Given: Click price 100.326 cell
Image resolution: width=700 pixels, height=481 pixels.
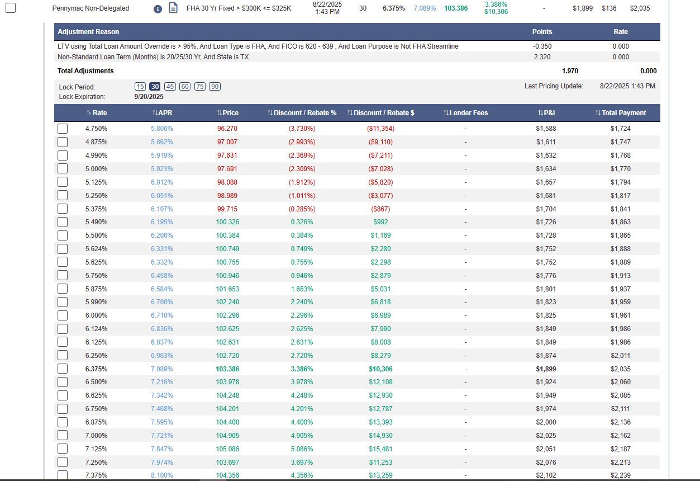Looking at the screenshot, I should coord(227,222).
